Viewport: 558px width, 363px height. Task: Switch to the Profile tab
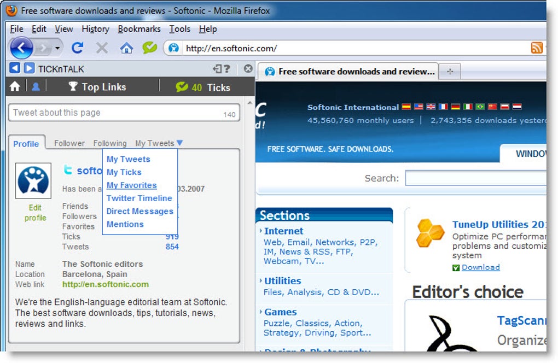tap(26, 144)
